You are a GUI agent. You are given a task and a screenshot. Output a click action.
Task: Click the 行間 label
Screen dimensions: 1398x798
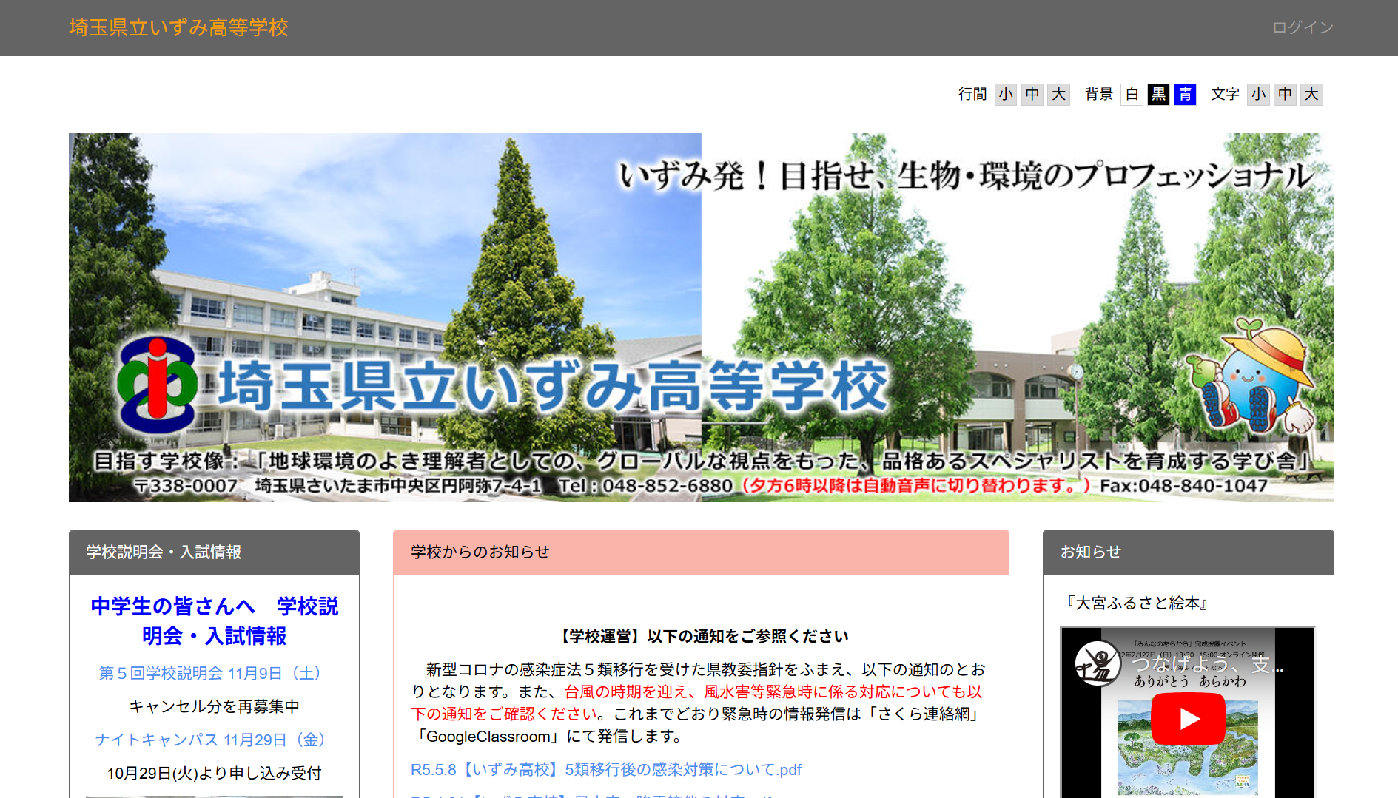[972, 94]
